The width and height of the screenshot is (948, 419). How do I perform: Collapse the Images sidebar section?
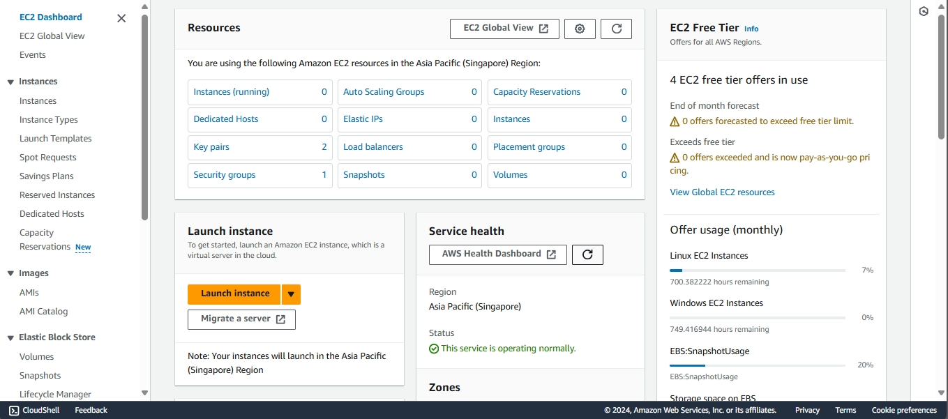10,274
